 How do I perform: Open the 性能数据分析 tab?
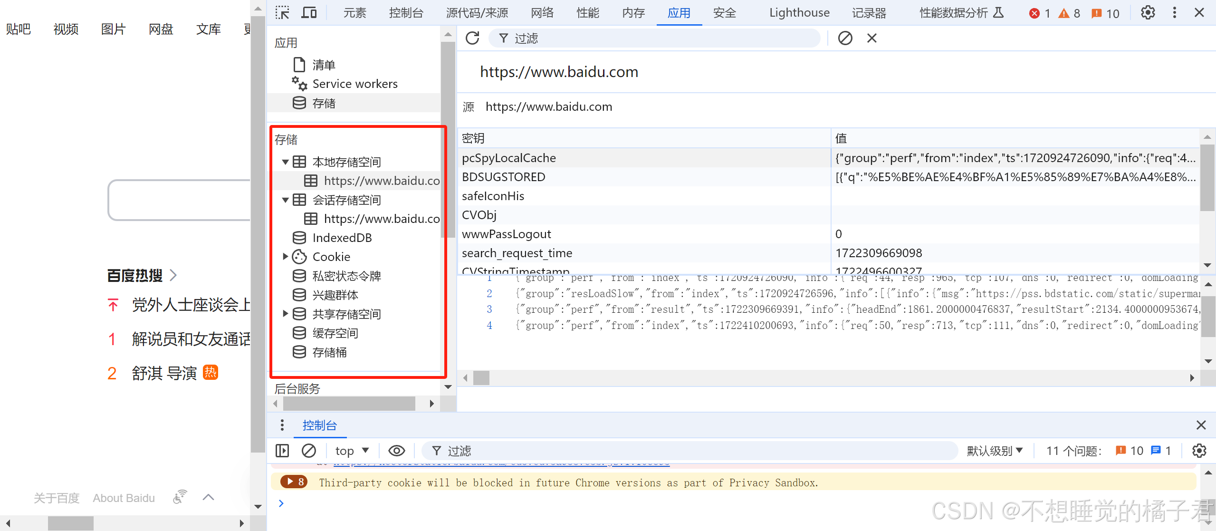click(x=961, y=13)
